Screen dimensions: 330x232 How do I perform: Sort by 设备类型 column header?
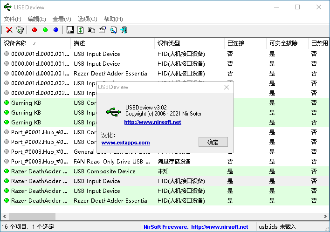[x=189, y=43]
